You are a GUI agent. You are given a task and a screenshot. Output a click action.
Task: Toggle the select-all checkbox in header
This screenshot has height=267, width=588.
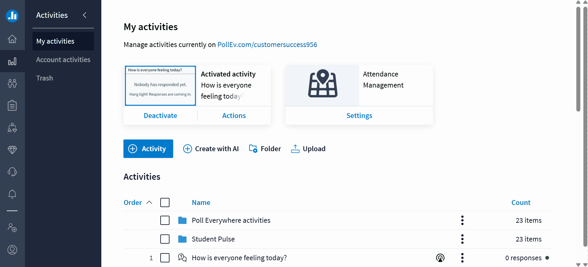(x=165, y=202)
